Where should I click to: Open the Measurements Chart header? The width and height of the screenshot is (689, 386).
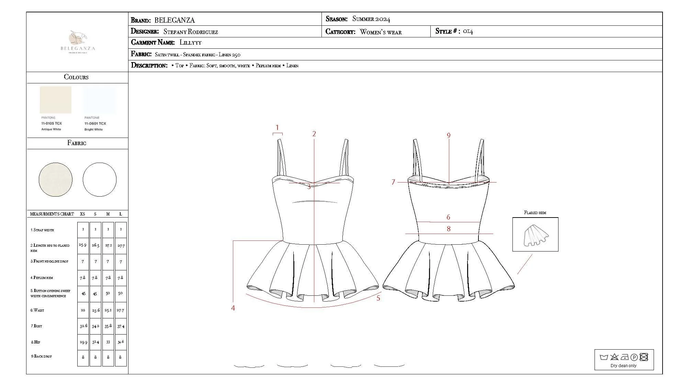(x=52, y=213)
